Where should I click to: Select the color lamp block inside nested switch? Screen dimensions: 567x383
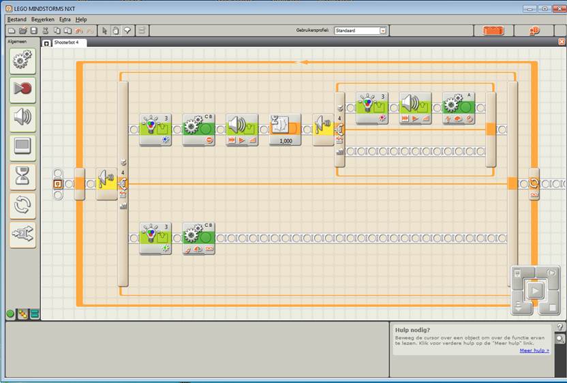372,108
